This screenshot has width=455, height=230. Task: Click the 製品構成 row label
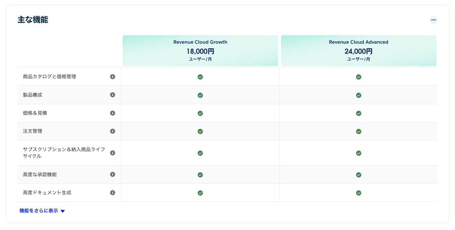pyautogui.click(x=33, y=95)
